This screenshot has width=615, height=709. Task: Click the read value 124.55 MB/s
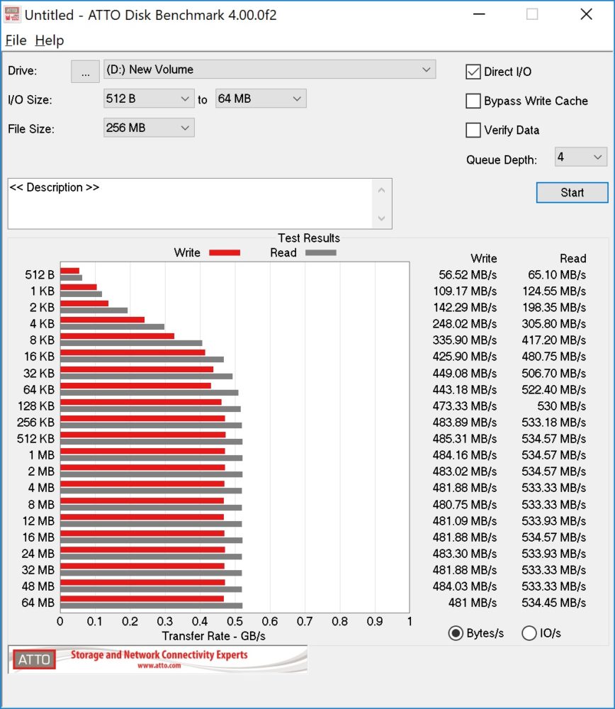click(x=554, y=291)
